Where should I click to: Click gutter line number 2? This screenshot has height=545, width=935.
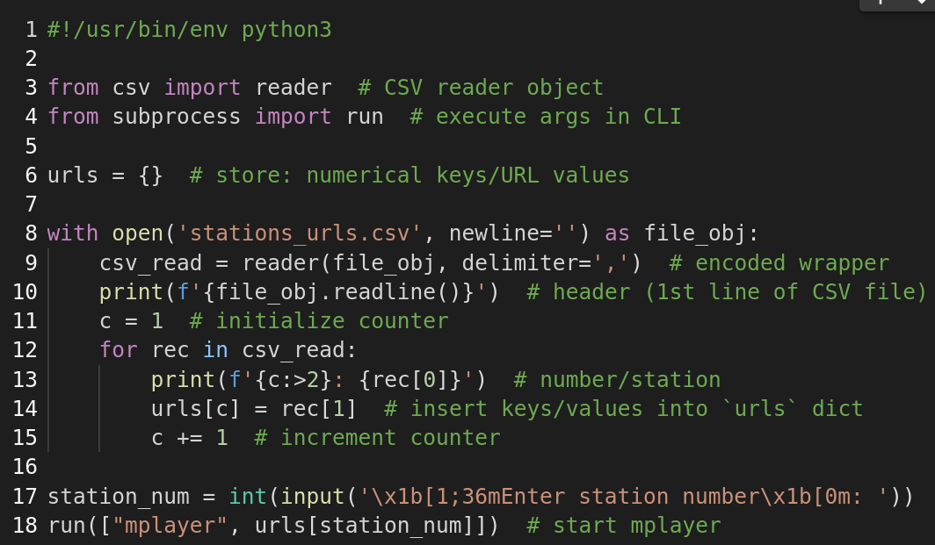(31, 59)
